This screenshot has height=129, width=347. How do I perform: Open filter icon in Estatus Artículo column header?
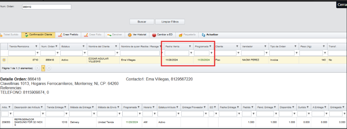[x=178, y=107]
